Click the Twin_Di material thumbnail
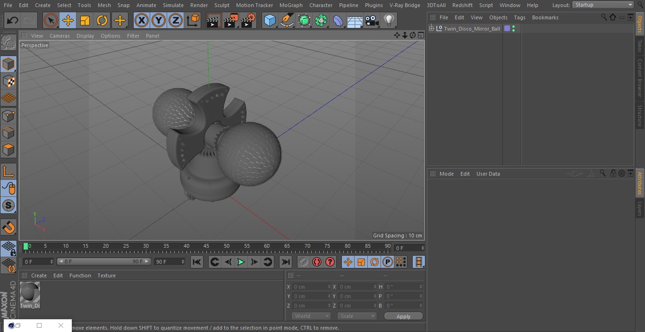 [x=30, y=292]
